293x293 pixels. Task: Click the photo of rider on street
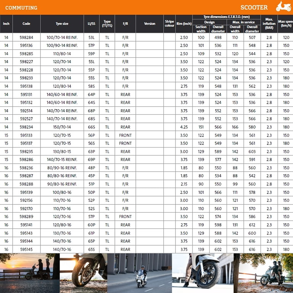pos(139,273)
